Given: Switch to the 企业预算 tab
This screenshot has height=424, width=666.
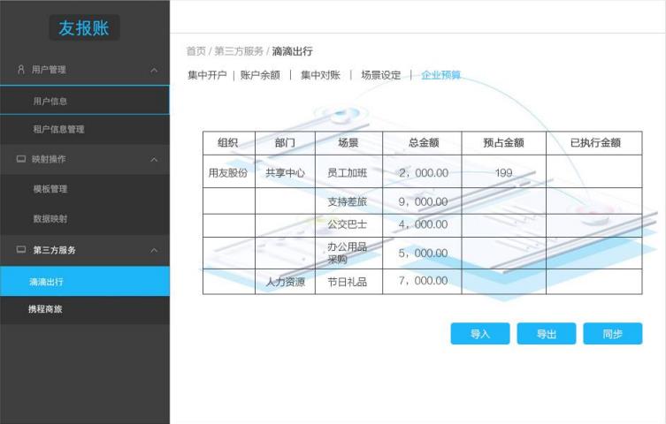Looking at the screenshot, I should point(440,75).
